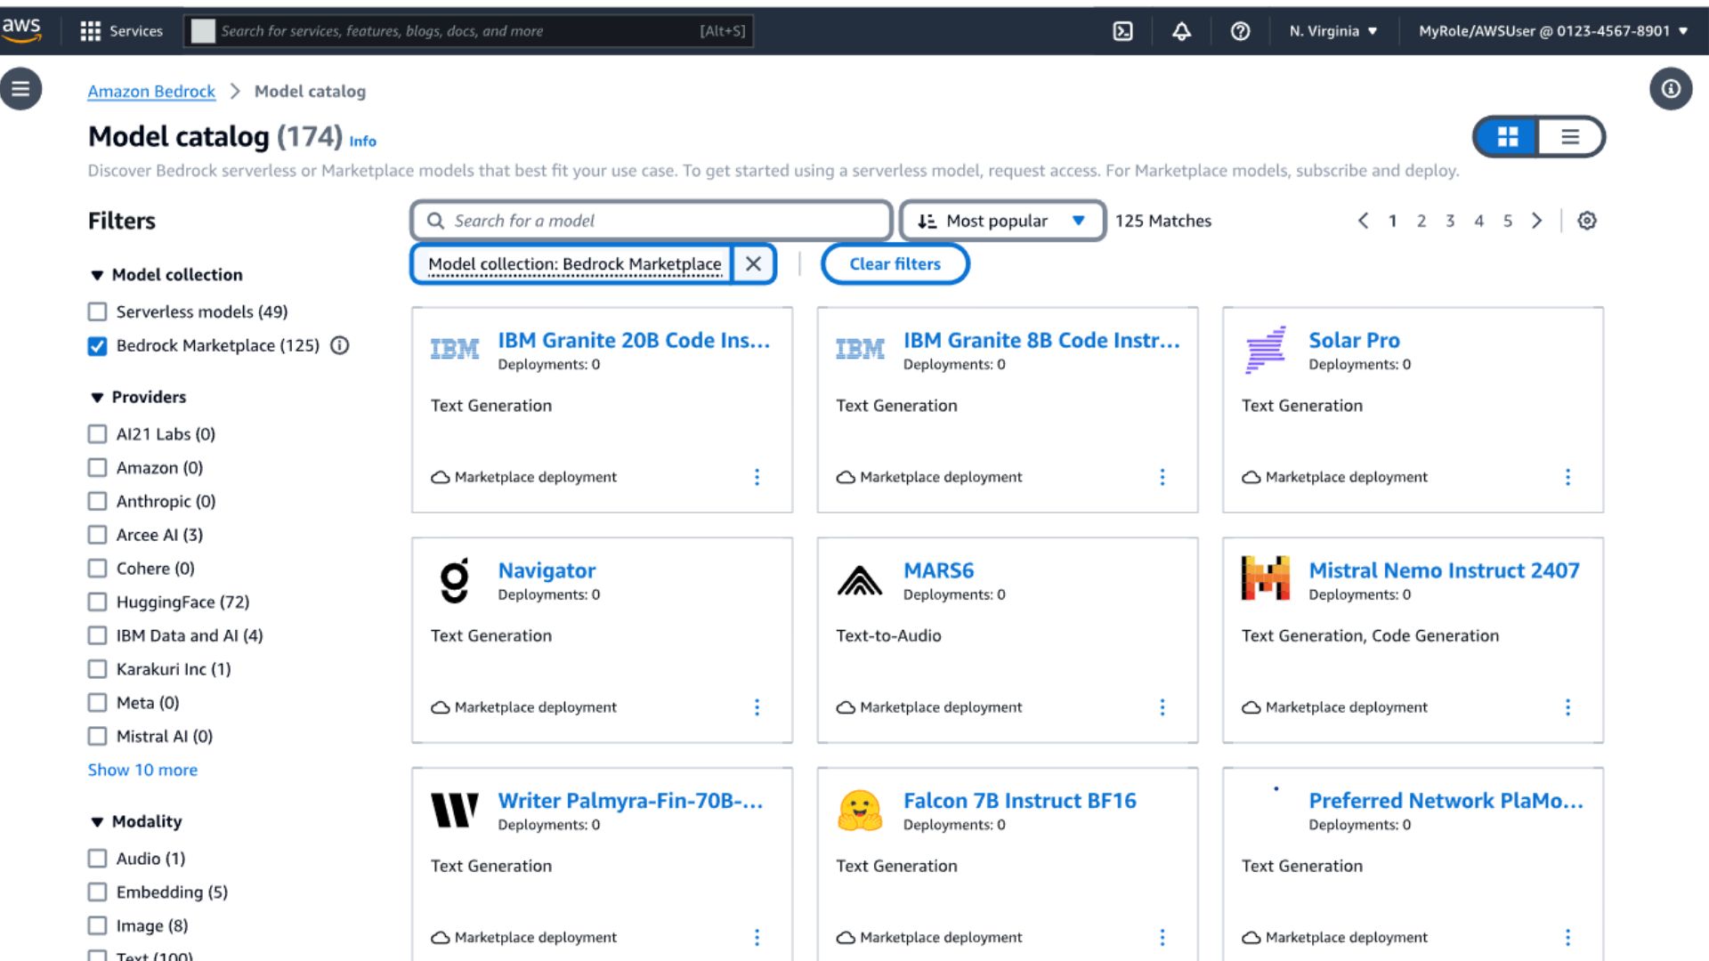
Task: Check the IBM Data and AI provider filter
Action: [x=97, y=635]
